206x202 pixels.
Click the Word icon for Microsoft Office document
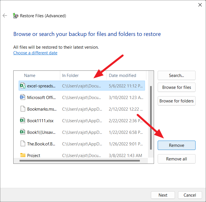coord(23,97)
